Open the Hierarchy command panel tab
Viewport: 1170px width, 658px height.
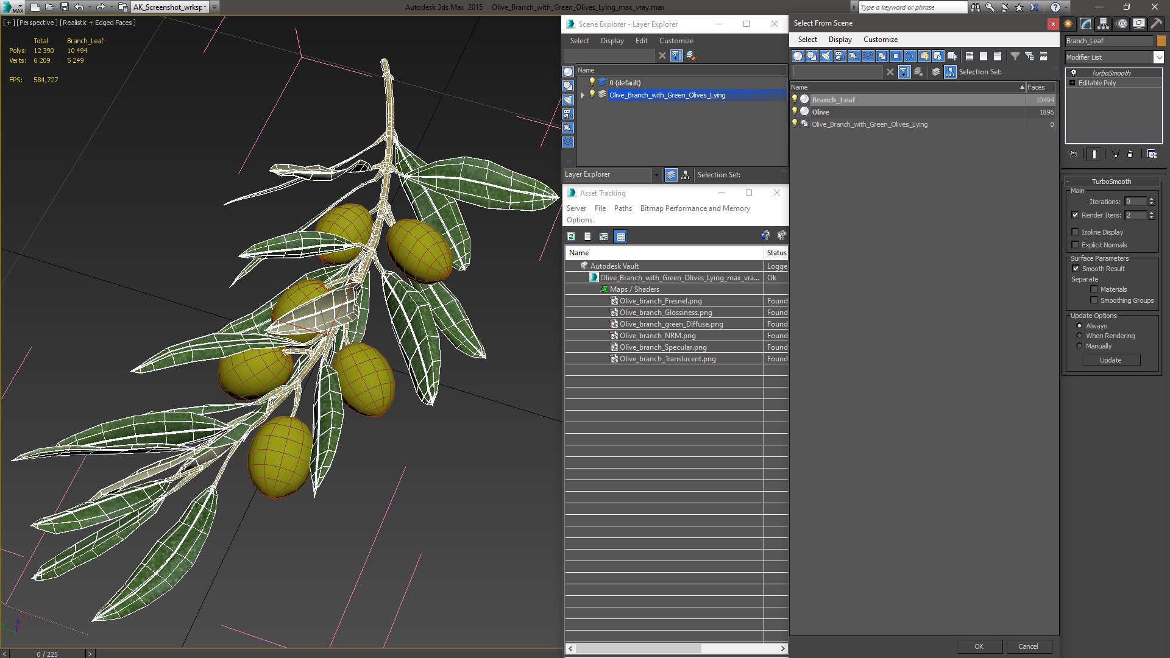[x=1103, y=24]
